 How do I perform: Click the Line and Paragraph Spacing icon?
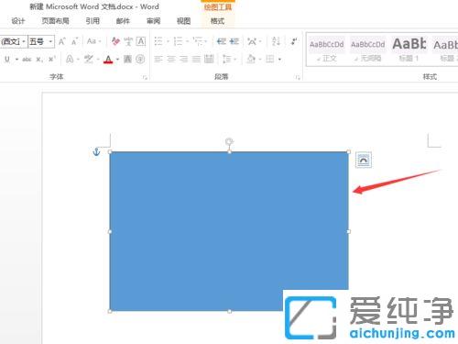[x=226, y=59]
